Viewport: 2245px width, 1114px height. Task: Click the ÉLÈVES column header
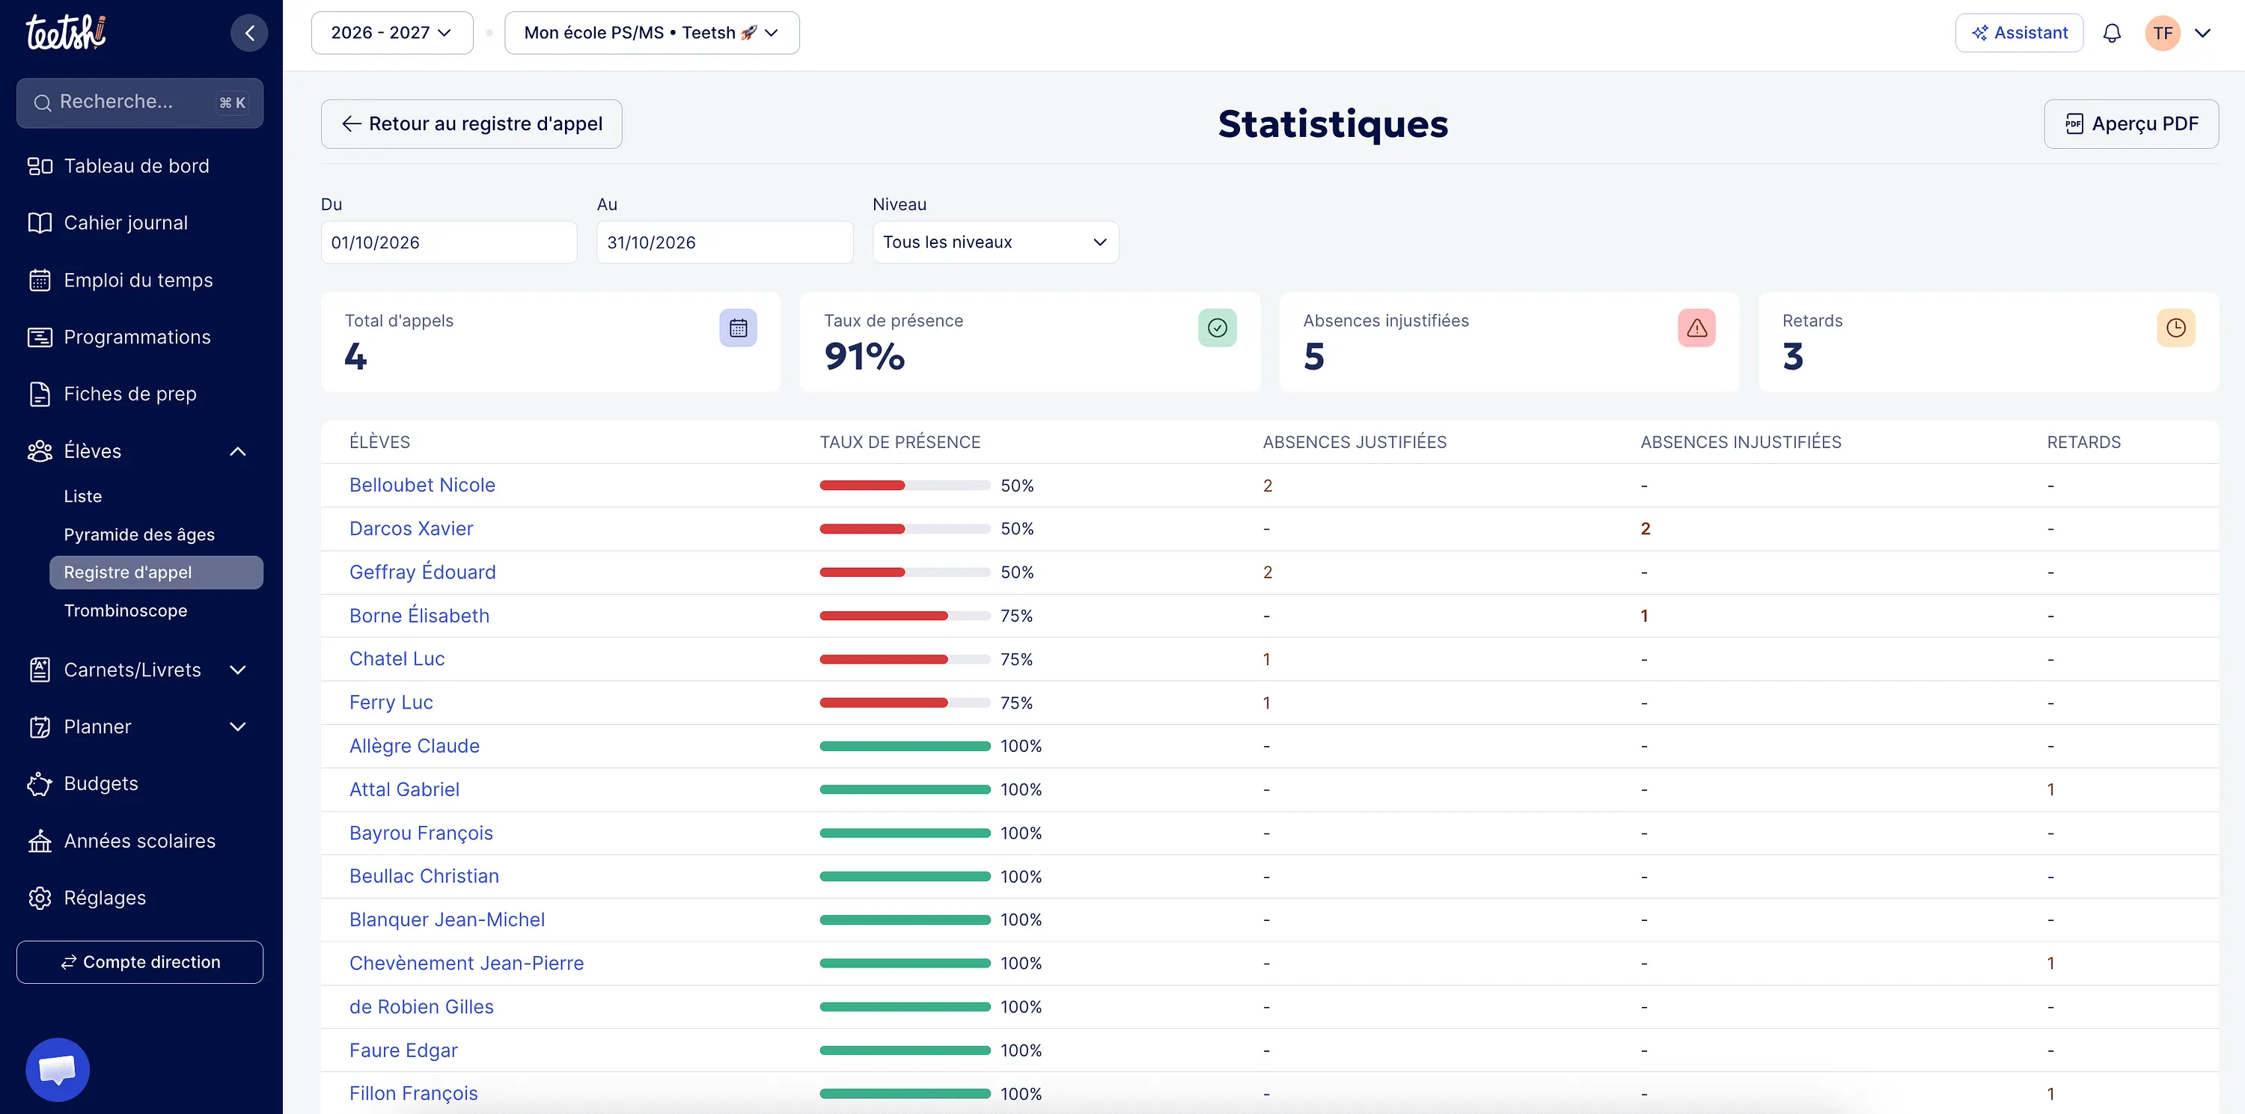point(379,442)
